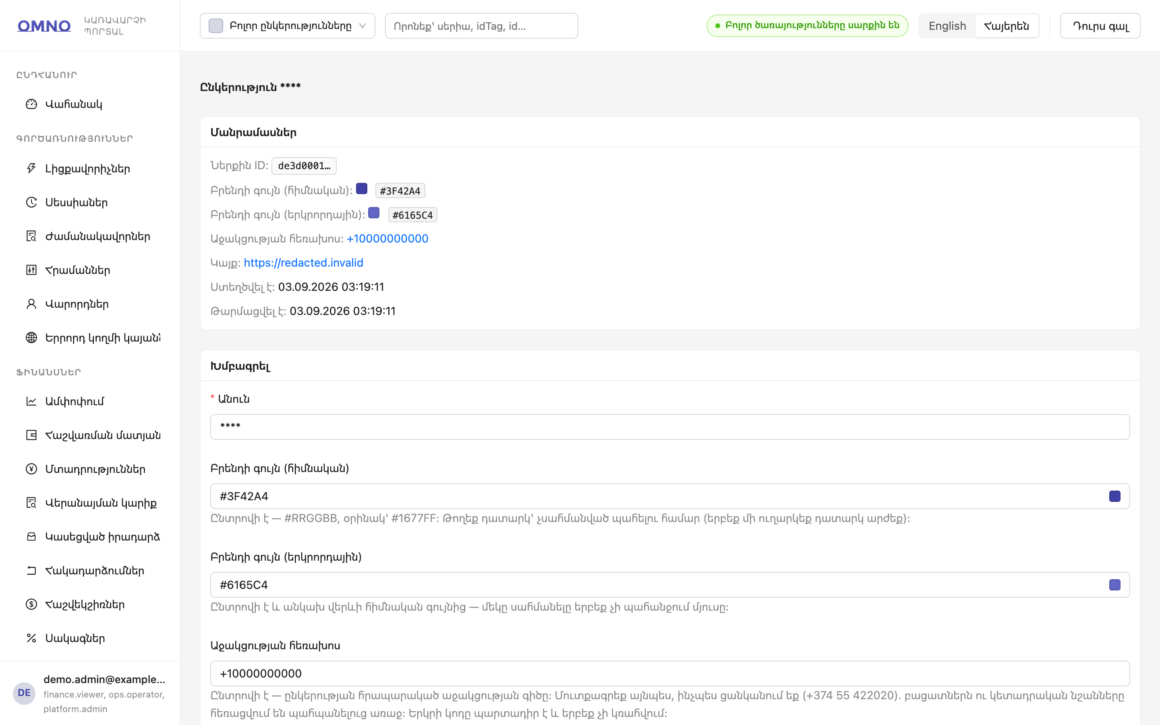Open secondary brand color picker swatch in edit form
Viewport: 1160px width, 725px height.
pos(1114,585)
